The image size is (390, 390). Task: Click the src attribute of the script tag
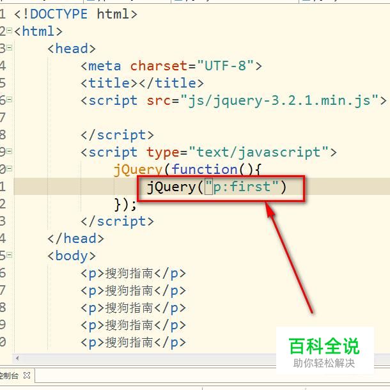159,101
